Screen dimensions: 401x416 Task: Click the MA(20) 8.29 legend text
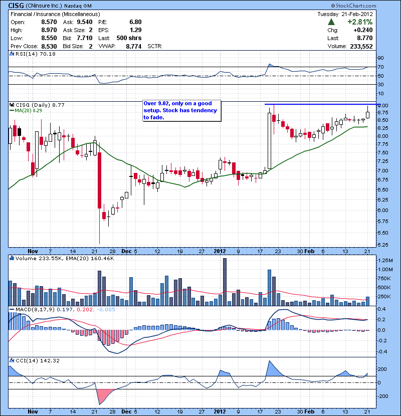tap(29, 111)
